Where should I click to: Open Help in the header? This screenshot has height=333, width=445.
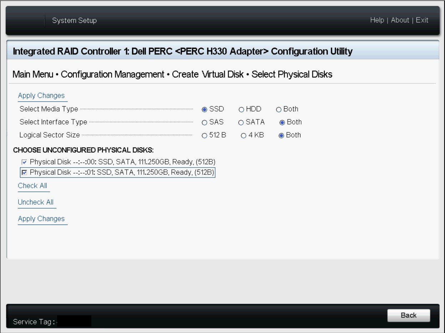pos(378,20)
